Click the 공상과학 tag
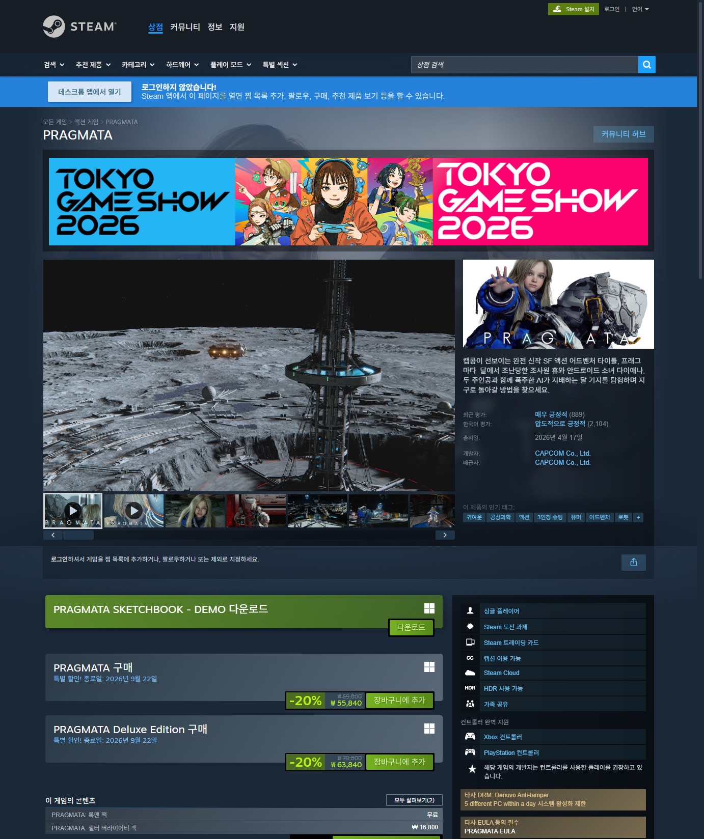704x839 pixels. tap(500, 517)
